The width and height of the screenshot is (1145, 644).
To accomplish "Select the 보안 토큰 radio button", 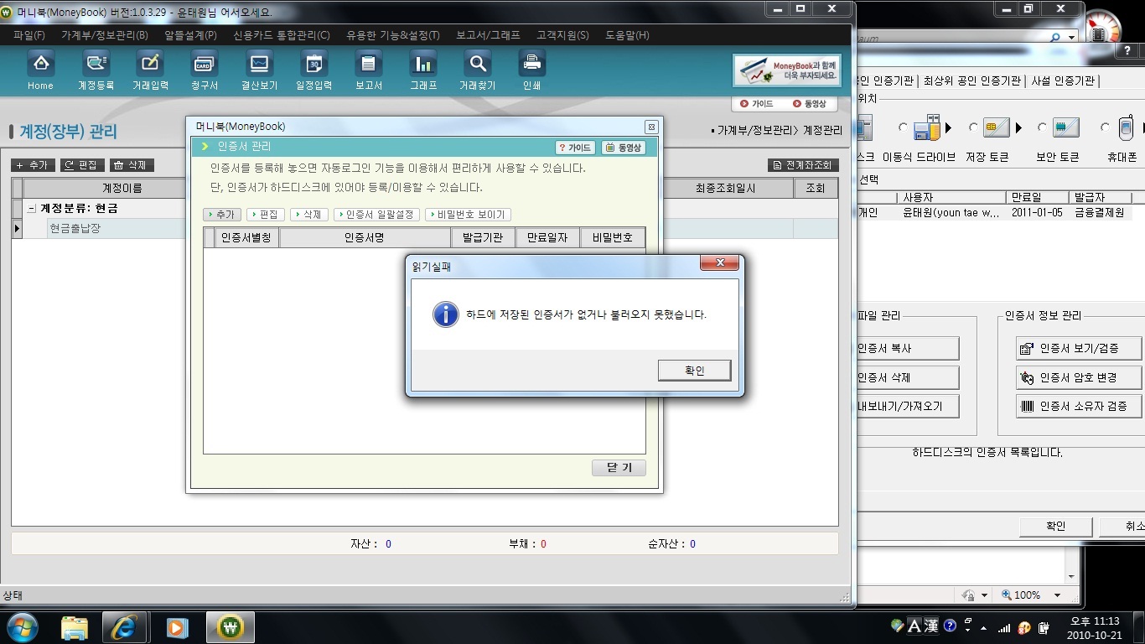I will pos(1042,128).
